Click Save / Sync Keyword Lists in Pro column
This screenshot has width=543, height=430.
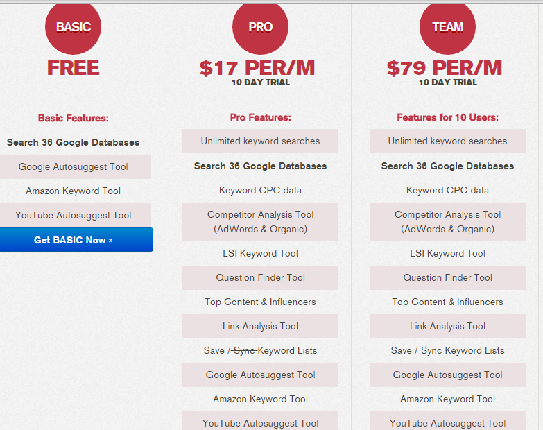click(x=260, y=350)
